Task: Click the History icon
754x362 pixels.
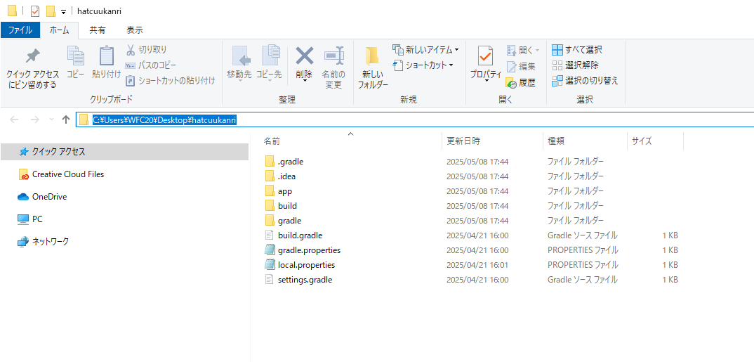Action: click(511, 83)
